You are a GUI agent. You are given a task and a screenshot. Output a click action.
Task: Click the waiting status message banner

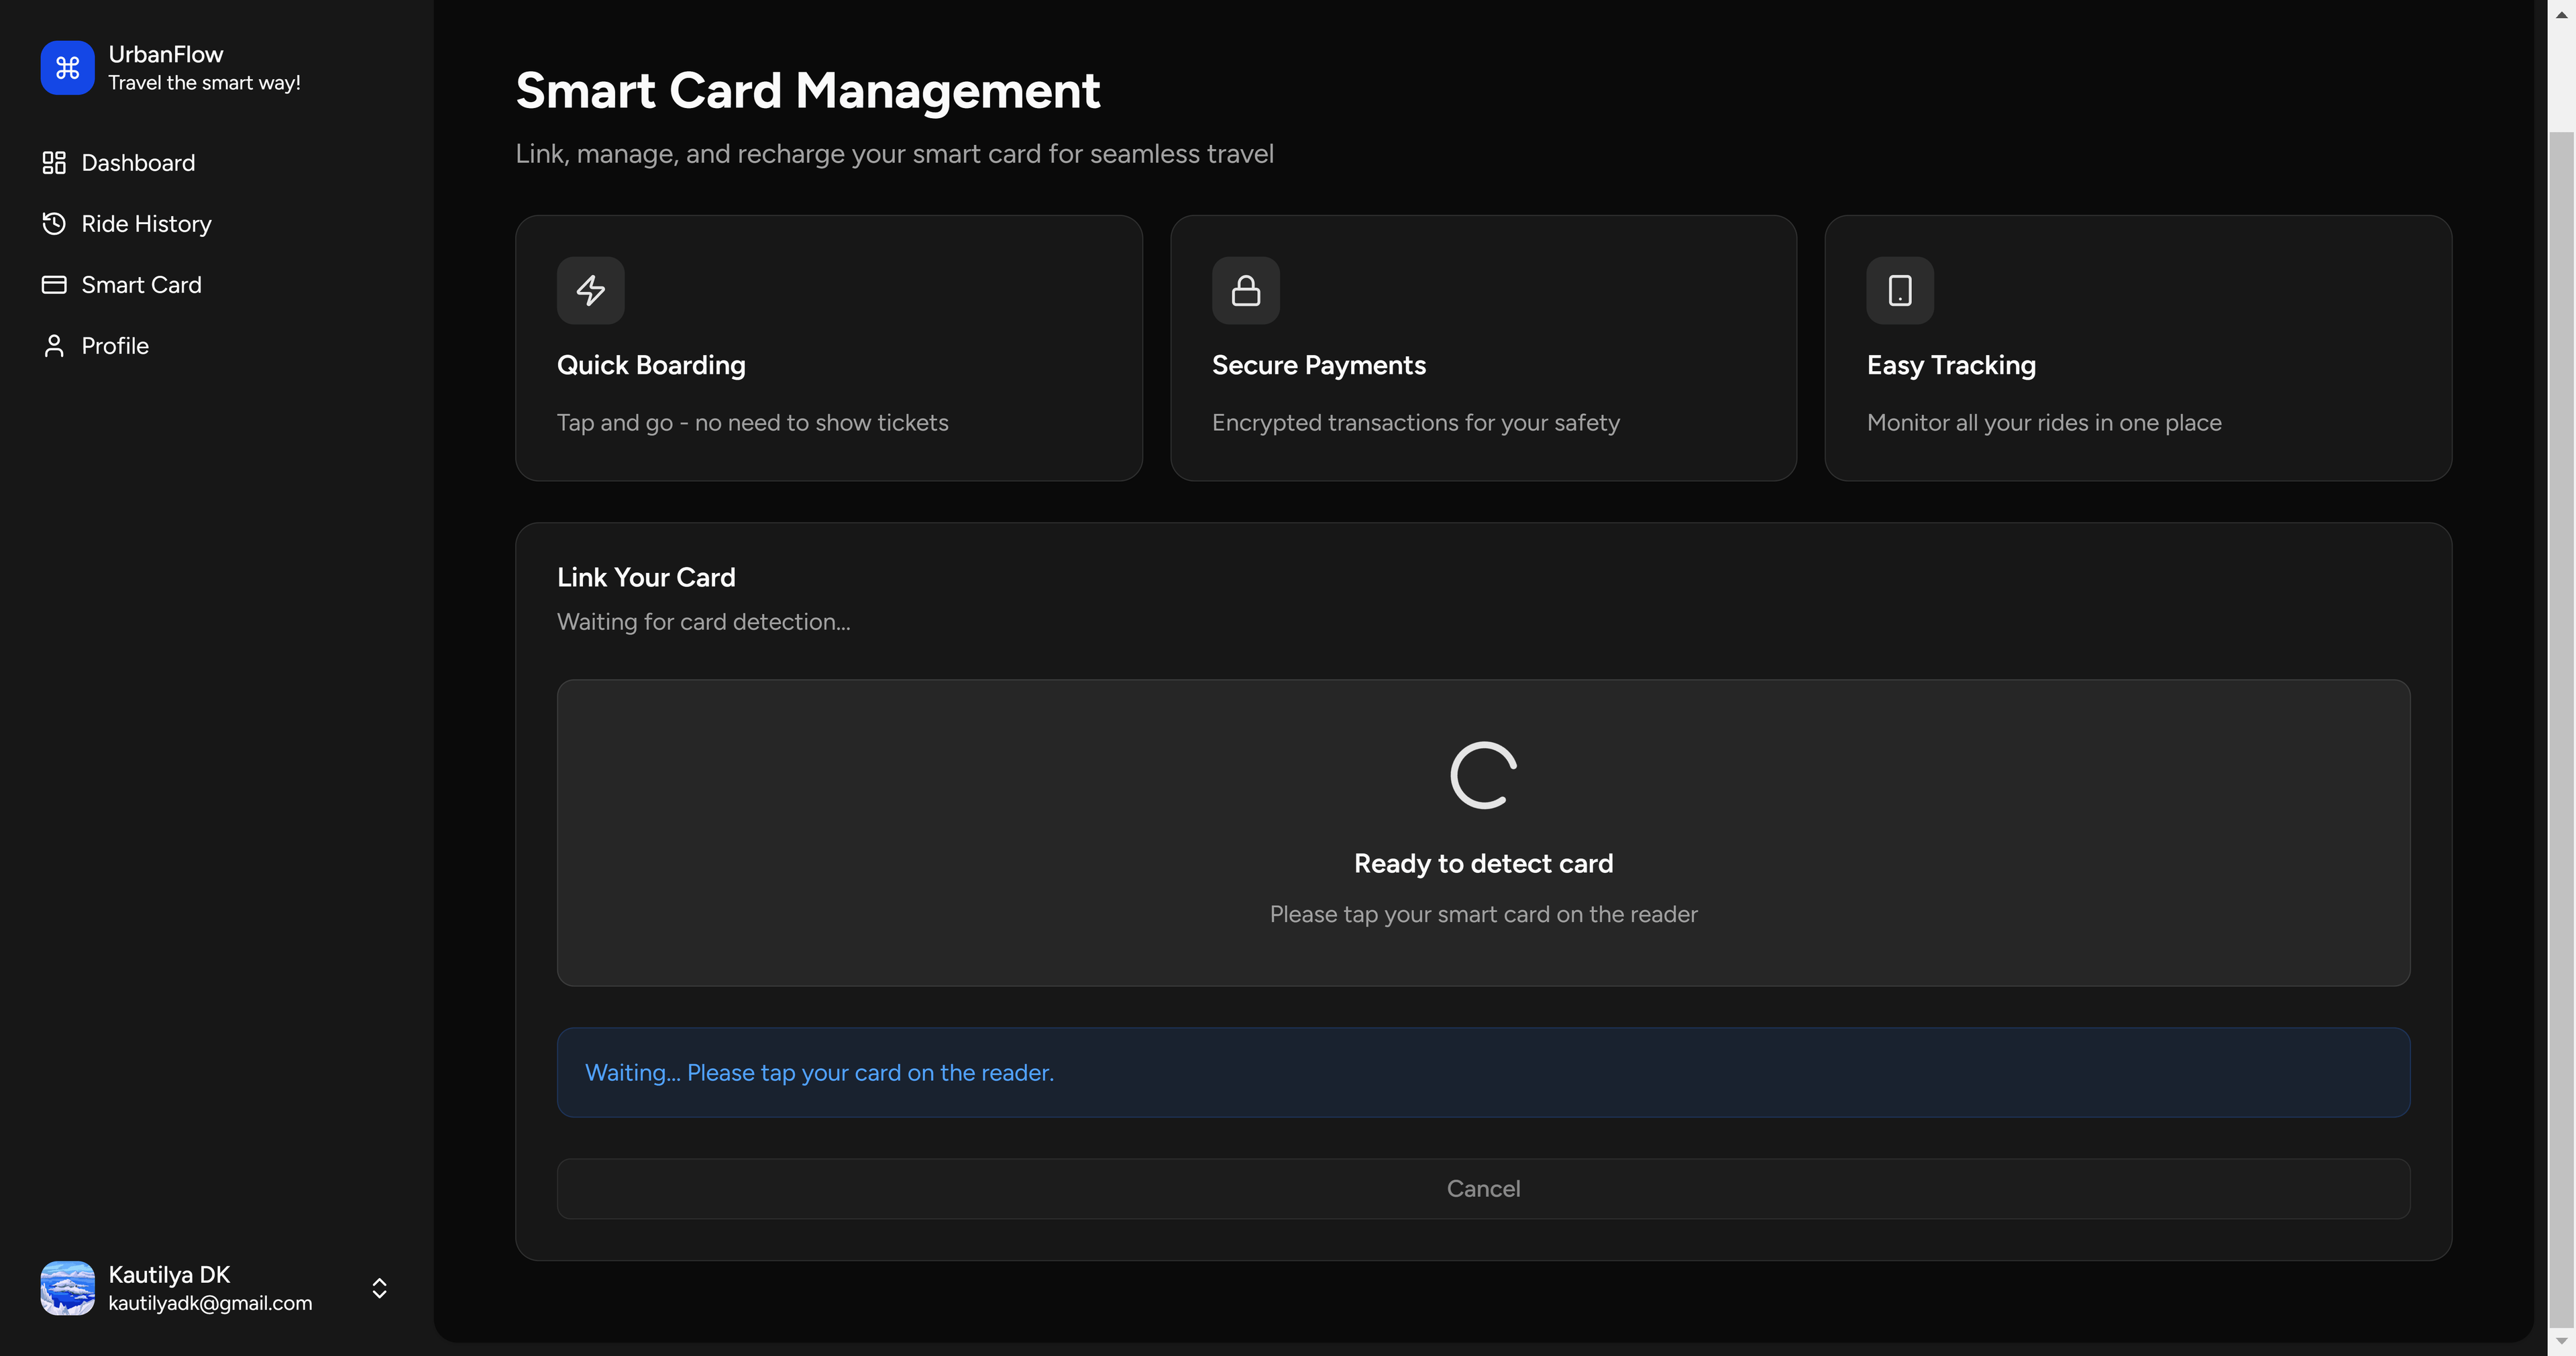coord(1482,1072)
